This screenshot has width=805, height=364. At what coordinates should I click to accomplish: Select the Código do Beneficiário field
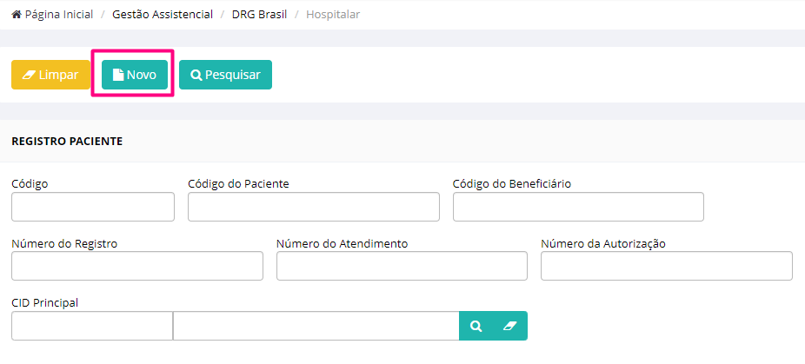[578, 207]
